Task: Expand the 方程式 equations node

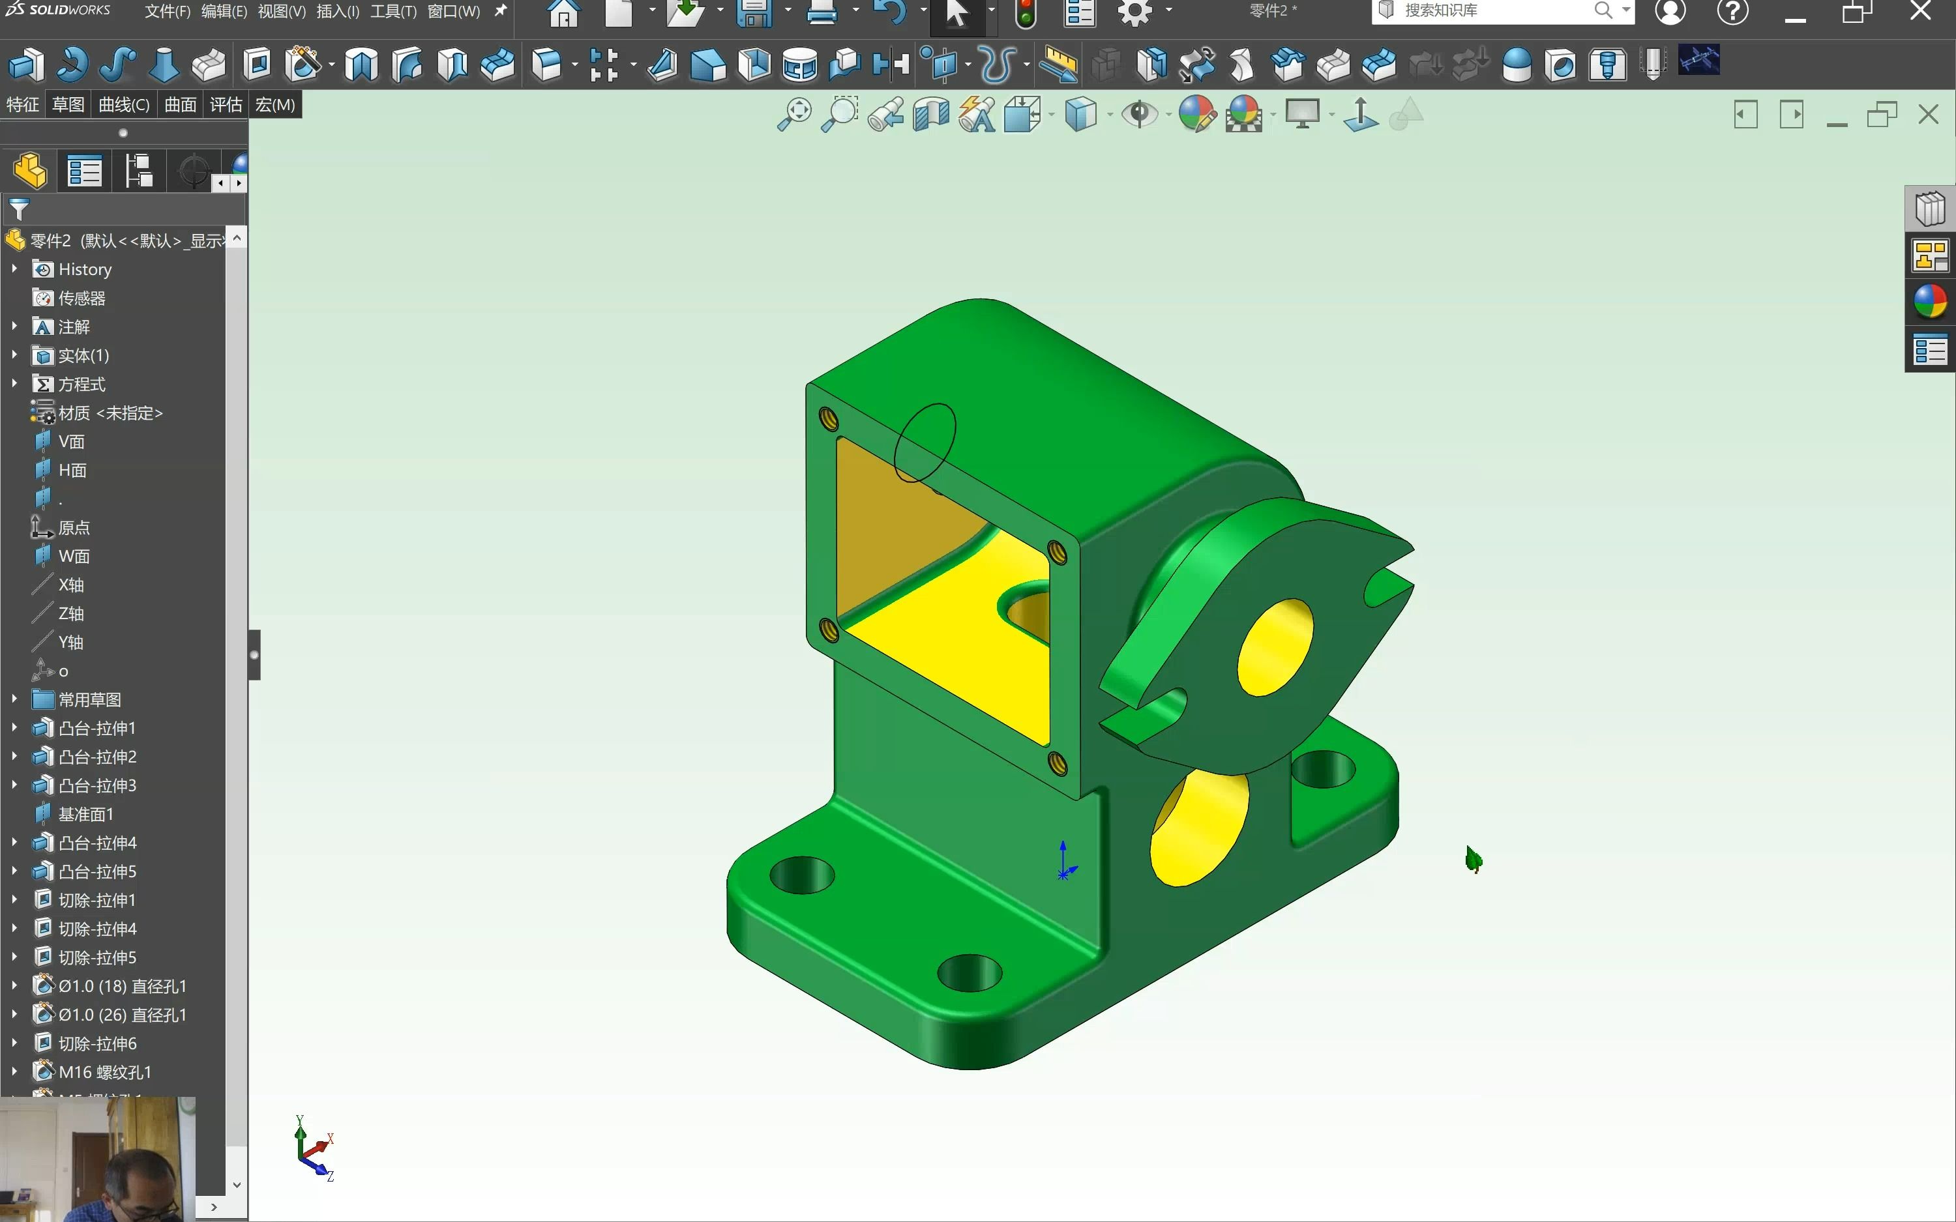Action: [x=14, y=384]
